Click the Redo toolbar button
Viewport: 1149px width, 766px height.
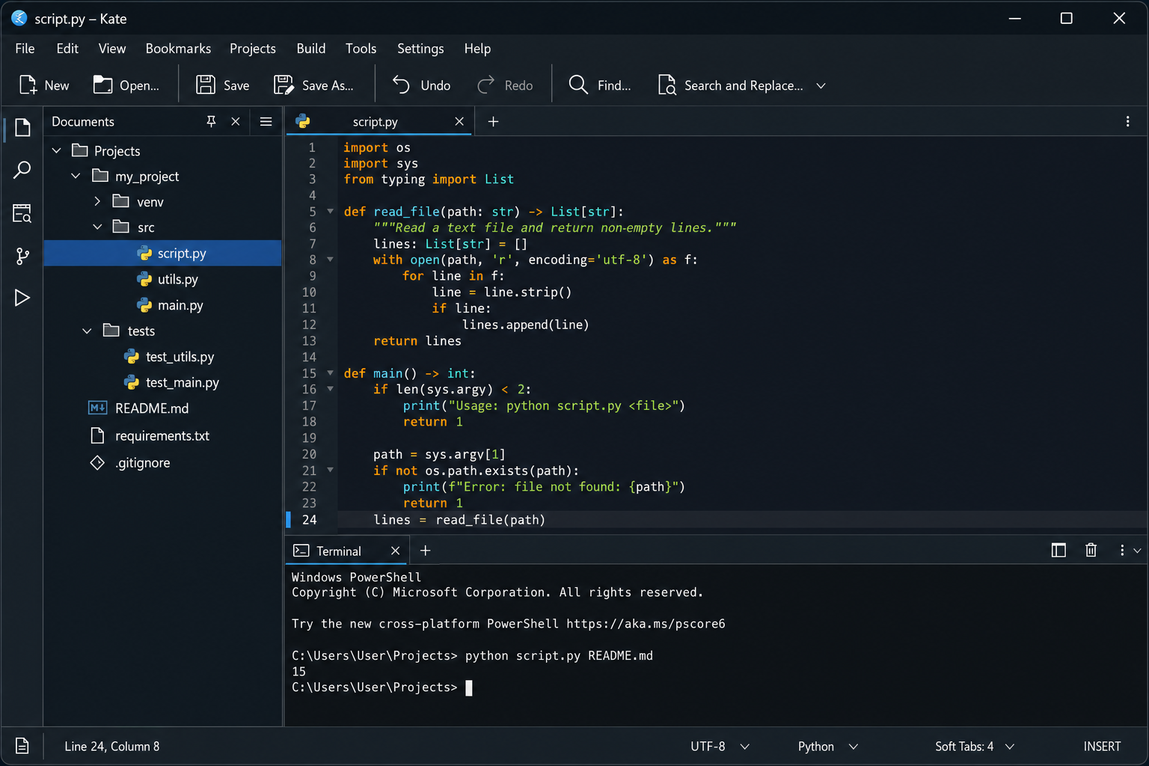505,85
